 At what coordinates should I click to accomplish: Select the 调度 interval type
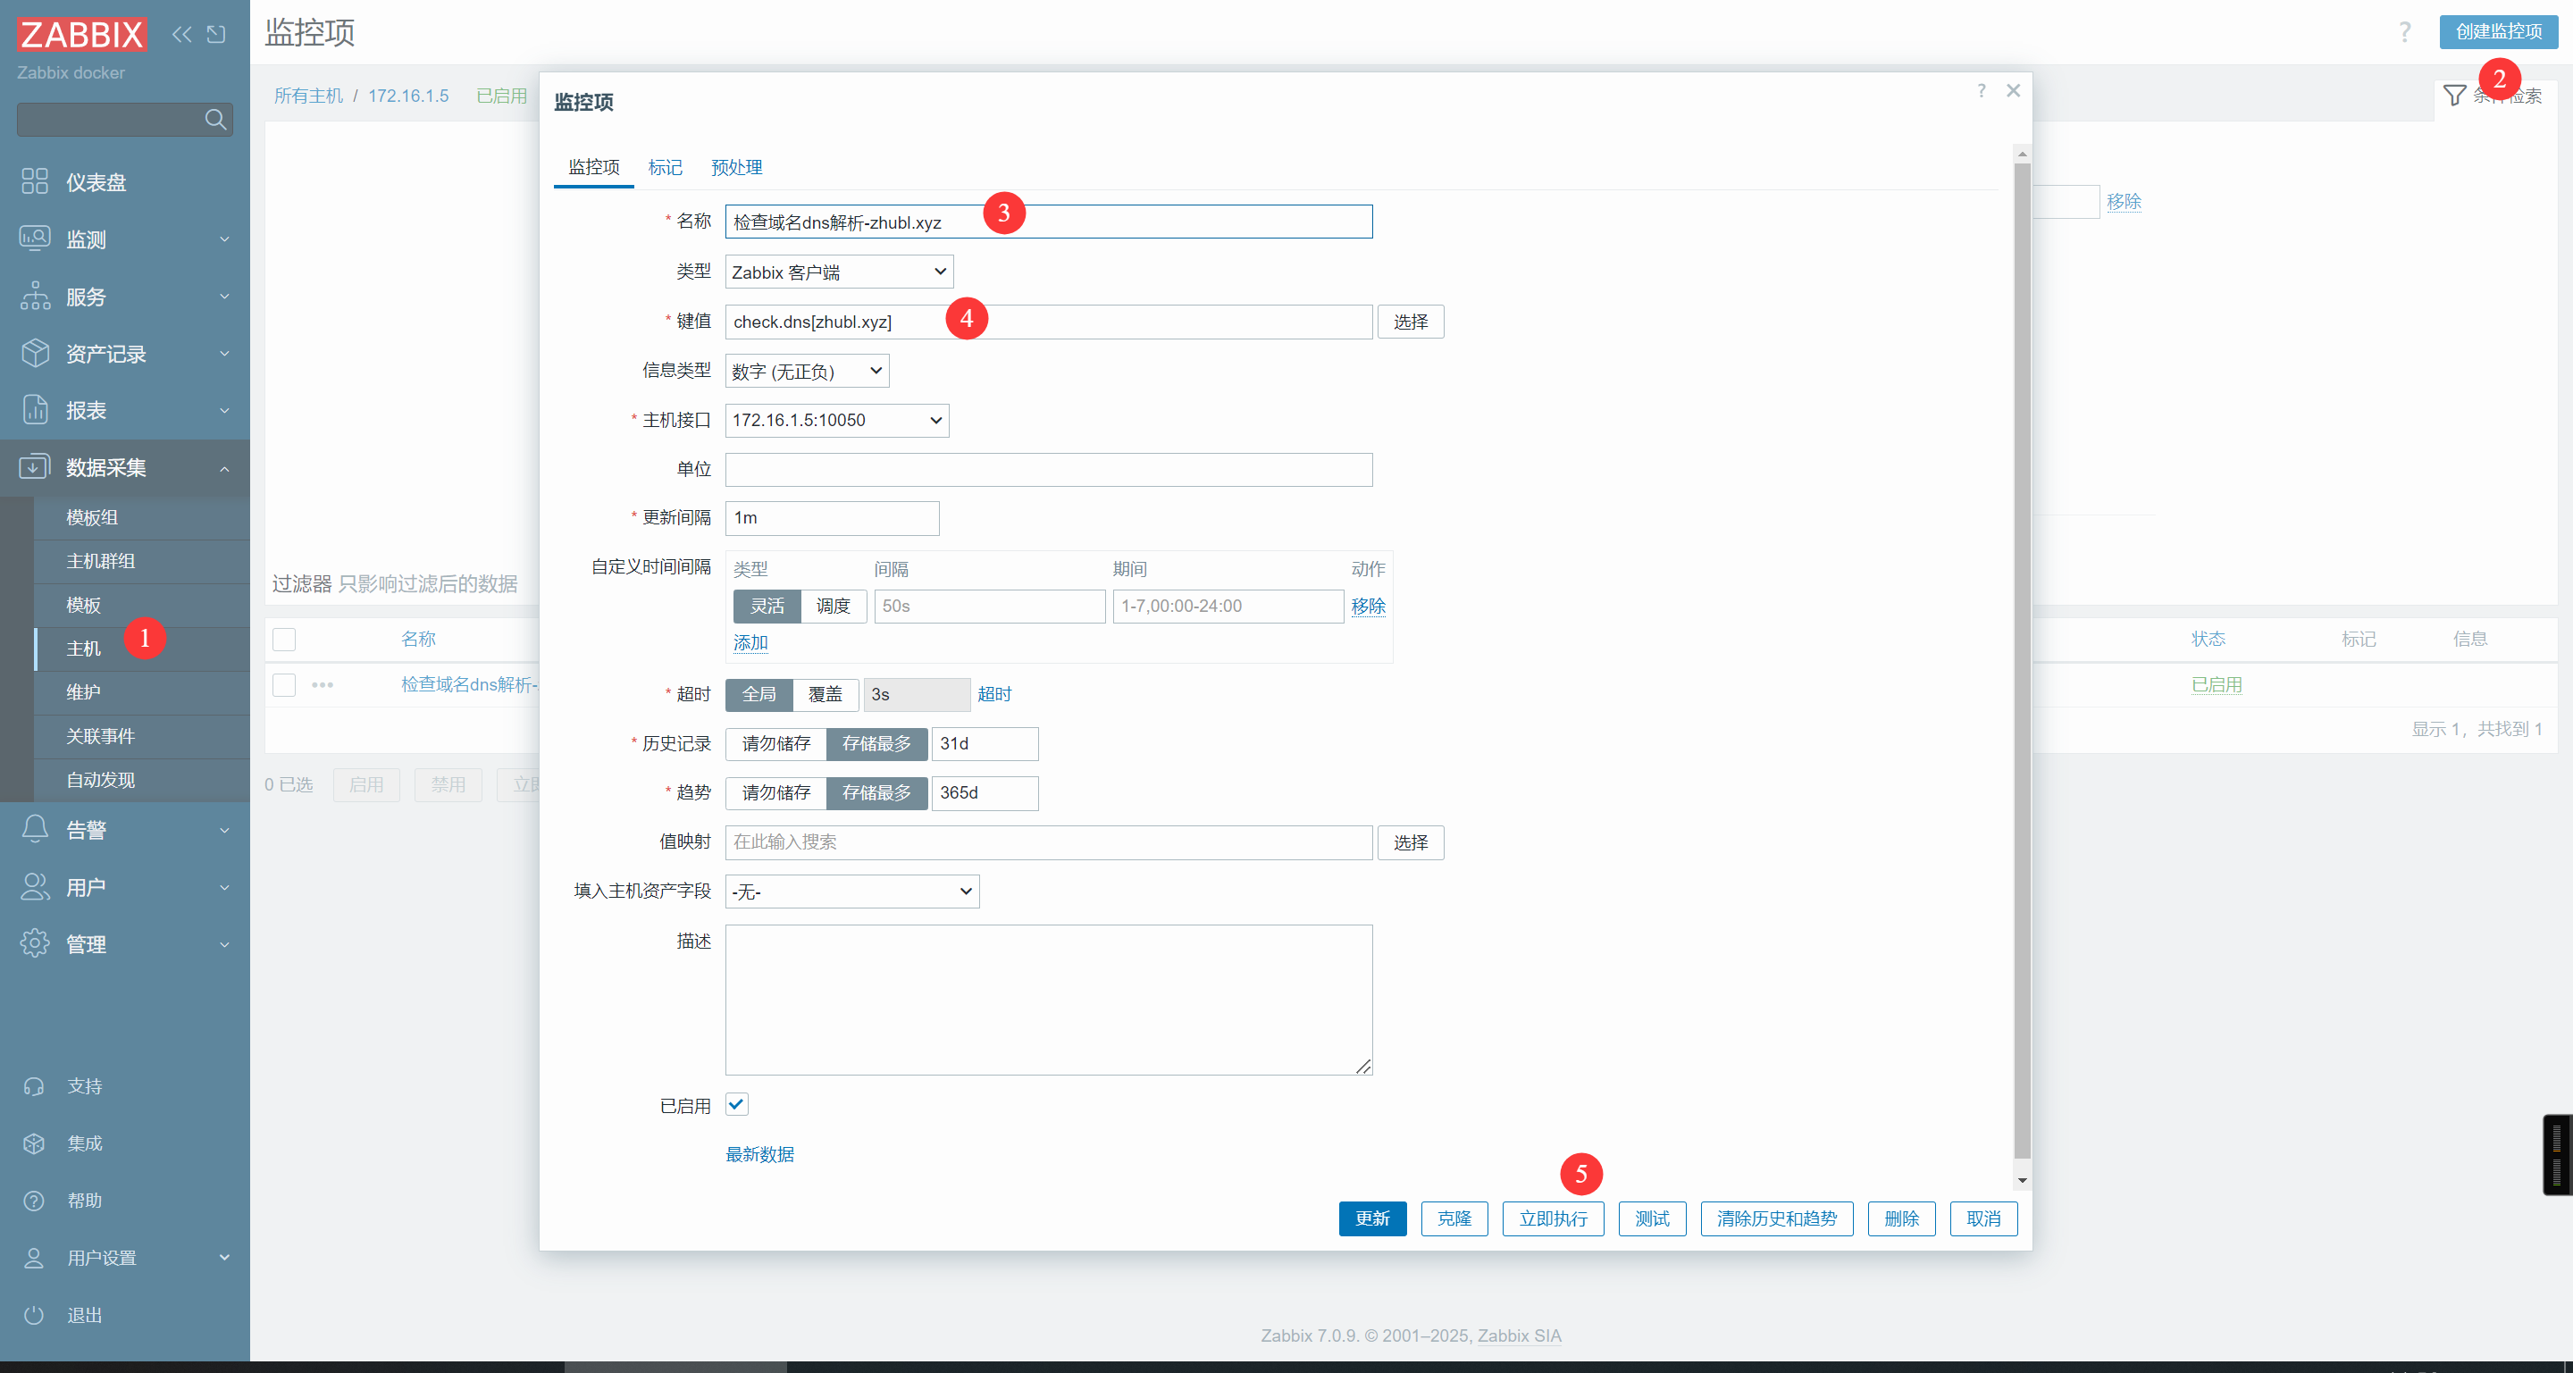[x=833, y=607]
